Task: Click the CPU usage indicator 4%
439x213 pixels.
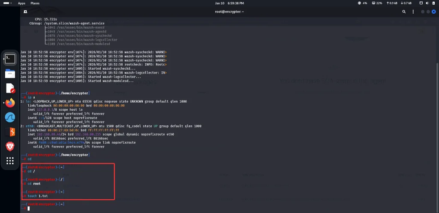Action: tap(363, 3)
